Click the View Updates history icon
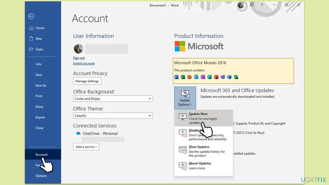The height and width of the screenshot is (185, 329). 182,150
